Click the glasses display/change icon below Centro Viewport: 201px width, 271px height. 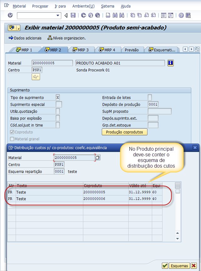pos(36,77)
